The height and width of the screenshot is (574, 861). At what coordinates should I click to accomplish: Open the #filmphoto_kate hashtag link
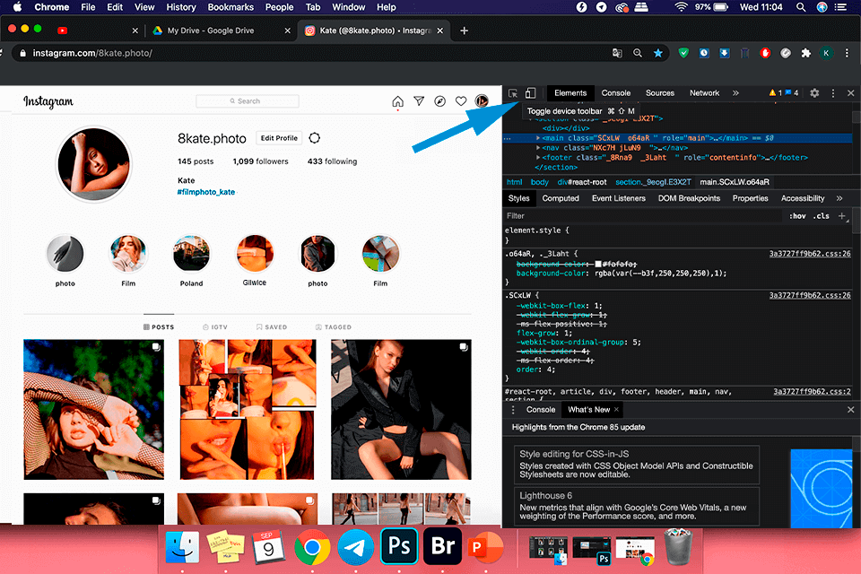[x=206, y=192]
